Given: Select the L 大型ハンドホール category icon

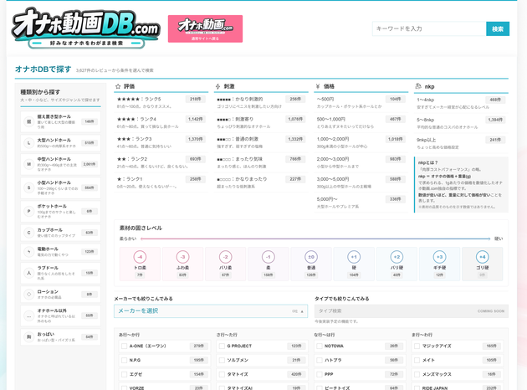Looking at the screenshot, I should click(29, 143).
